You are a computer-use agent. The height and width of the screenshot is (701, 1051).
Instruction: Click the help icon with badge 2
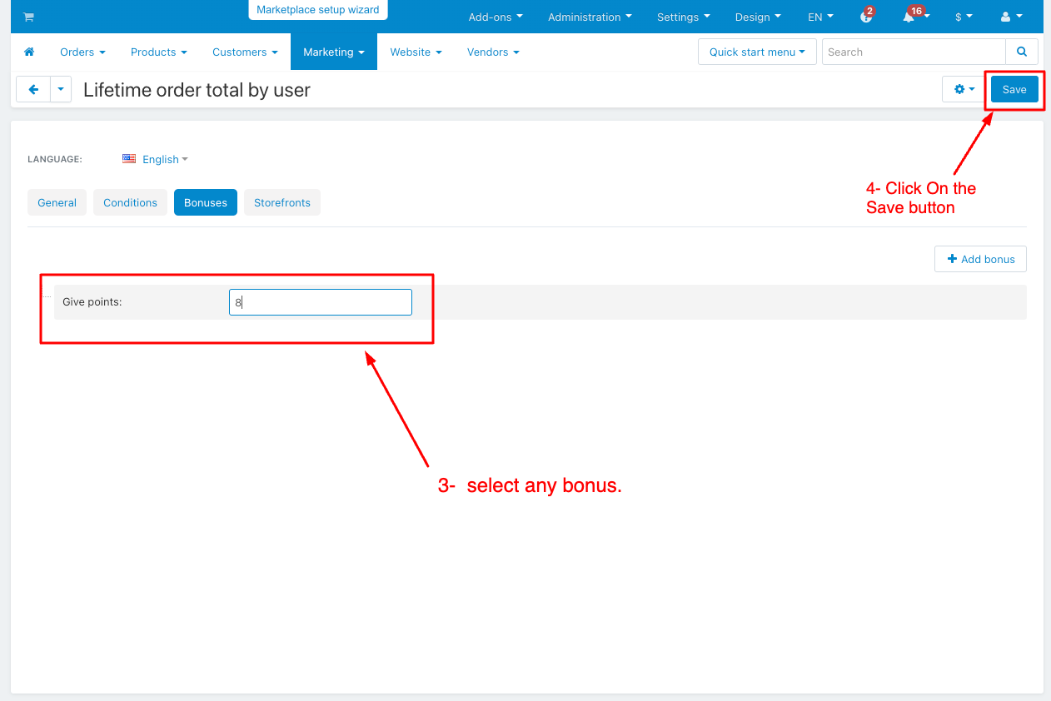coord(866,17)
